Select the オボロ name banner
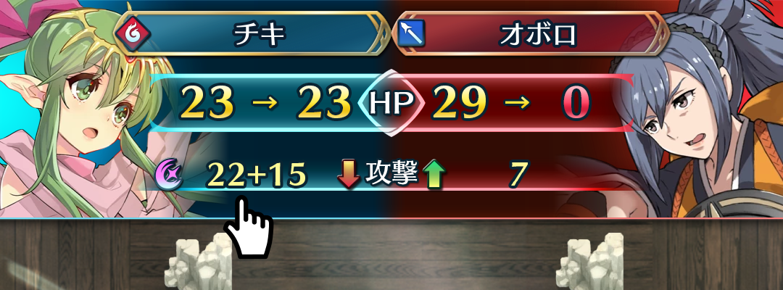 click(531, 33)
